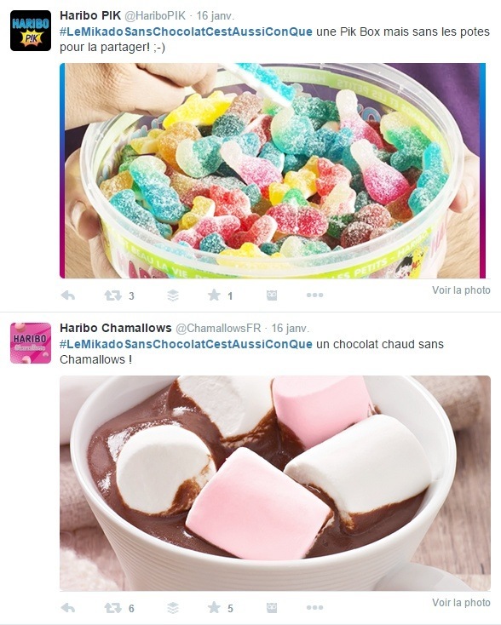Open the @ChamallowsFR handle link
The image size is (501, 625).
[x=218, y=329]
